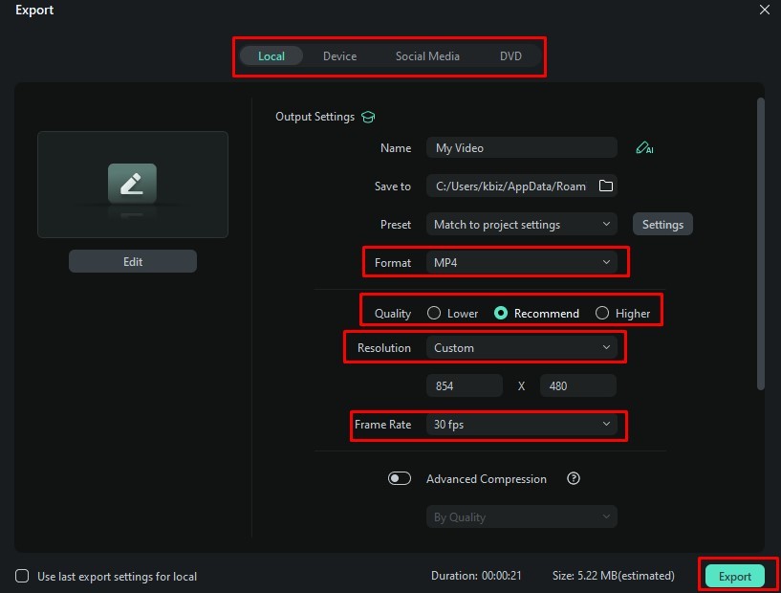The image size is (781, 593).
Task: Open the Format dropdown showing MP4
Action: pyautogui.click(x=521, y=262)
